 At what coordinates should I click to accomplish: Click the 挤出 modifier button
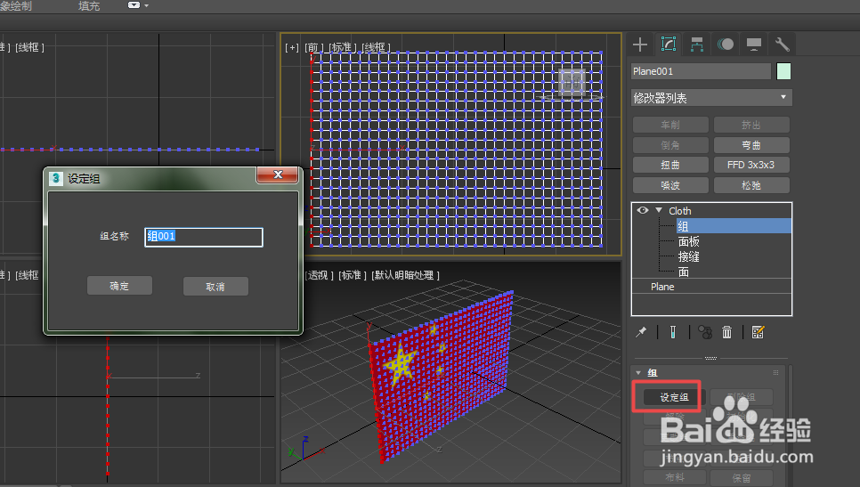click(750, 125)
